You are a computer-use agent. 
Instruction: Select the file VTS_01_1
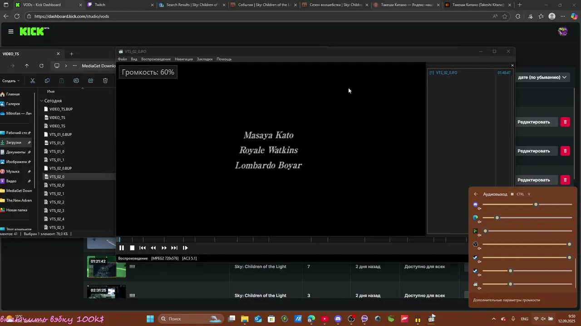click(57, 160)
